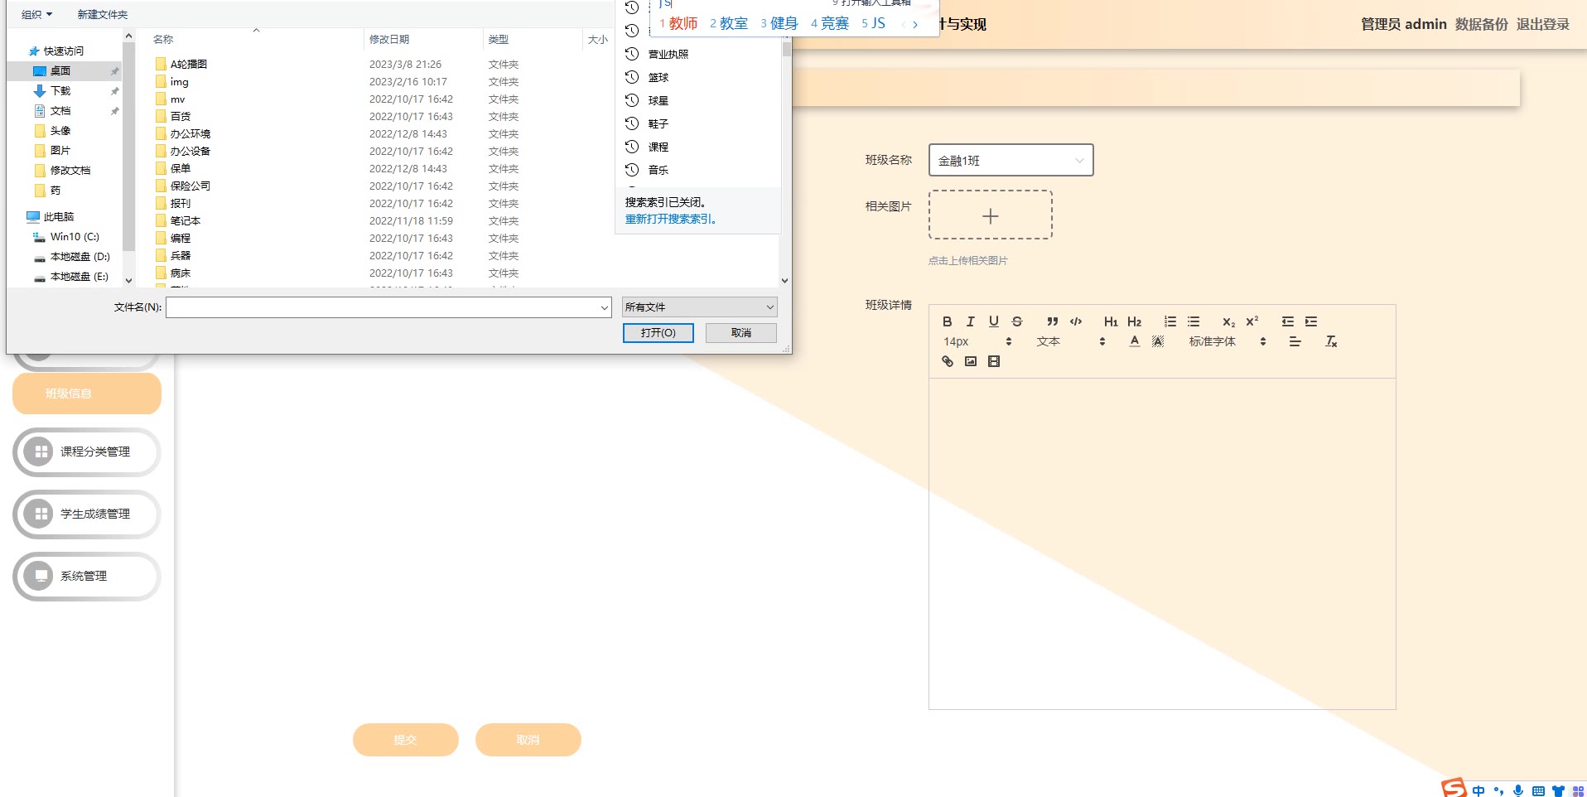
Task: Expand the 所有文件 file type dropdown
Action: (x=699, y=307)
